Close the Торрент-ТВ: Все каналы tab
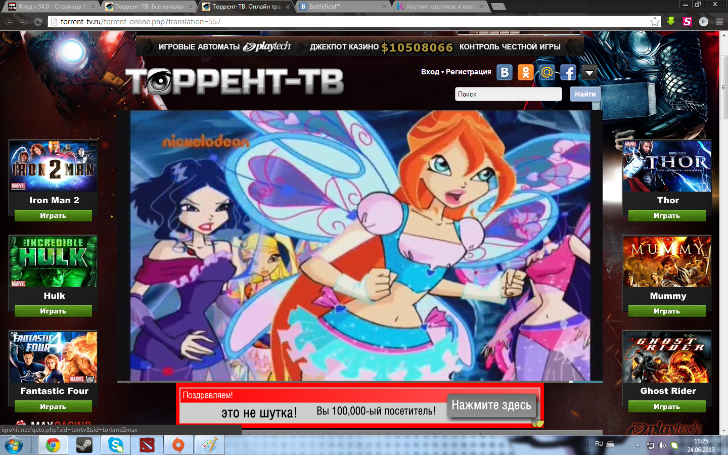728x455 pixels. [x=191, y=7]
